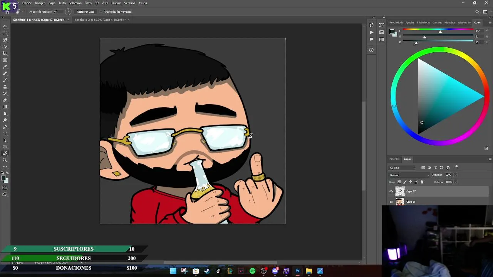Switch to the Muestras tab
The height and width of the screenshot is (277, 493).
(450, 22)
